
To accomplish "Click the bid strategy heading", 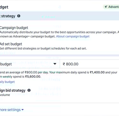I will point(13,90).
